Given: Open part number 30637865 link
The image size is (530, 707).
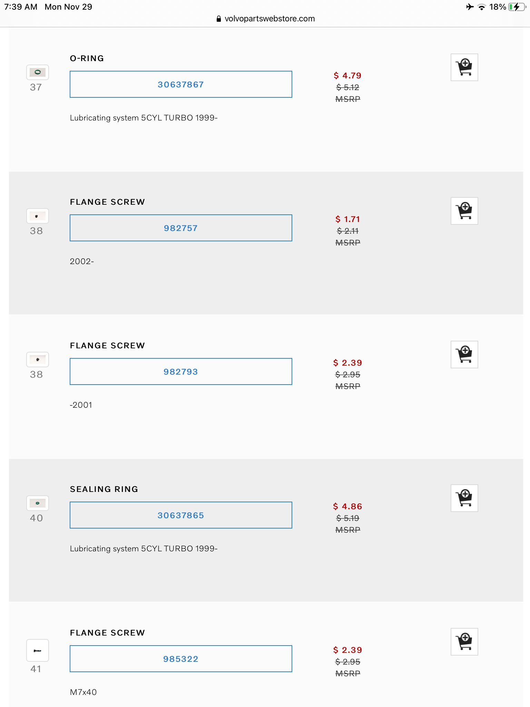Looking at the screenshot, I should [x=181, y=515].
